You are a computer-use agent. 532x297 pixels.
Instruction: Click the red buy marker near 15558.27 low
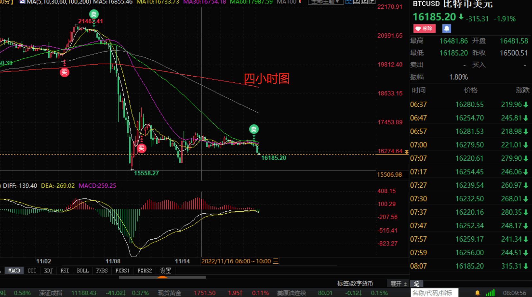[141, 148]
